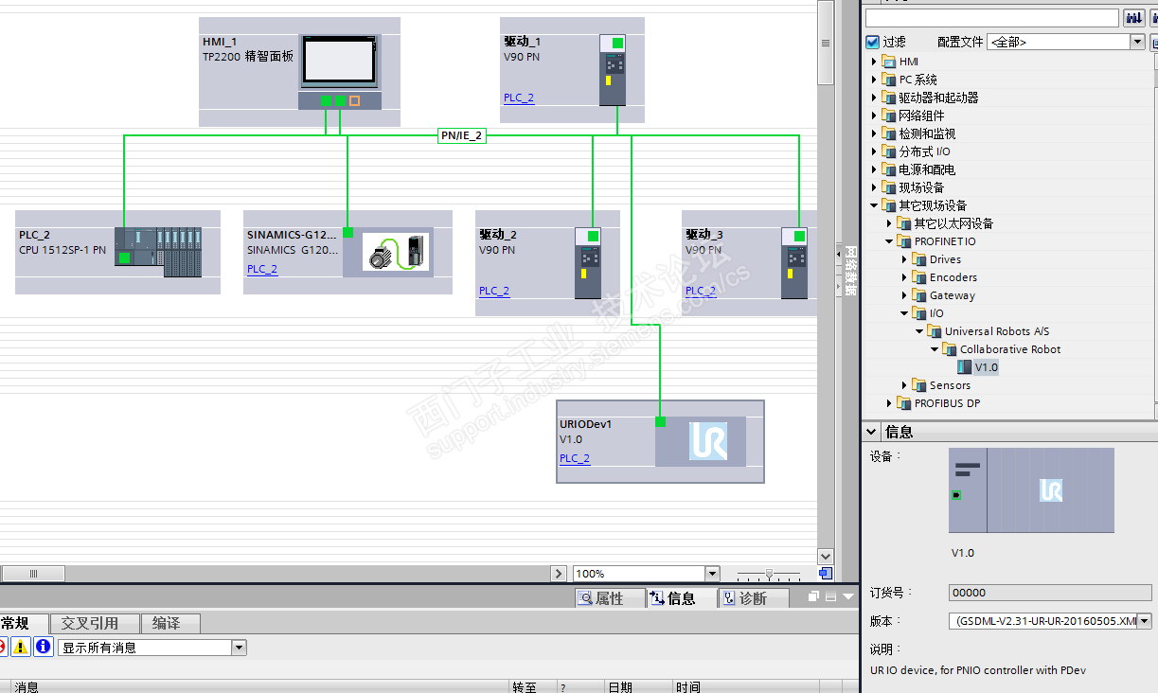Select Gateway in catalog tree
The width and height of the screenshot is (1158, 693).
pos(952,295)
